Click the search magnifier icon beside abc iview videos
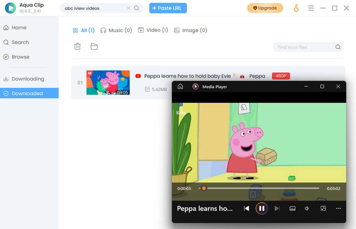 (x=137, y=8)
